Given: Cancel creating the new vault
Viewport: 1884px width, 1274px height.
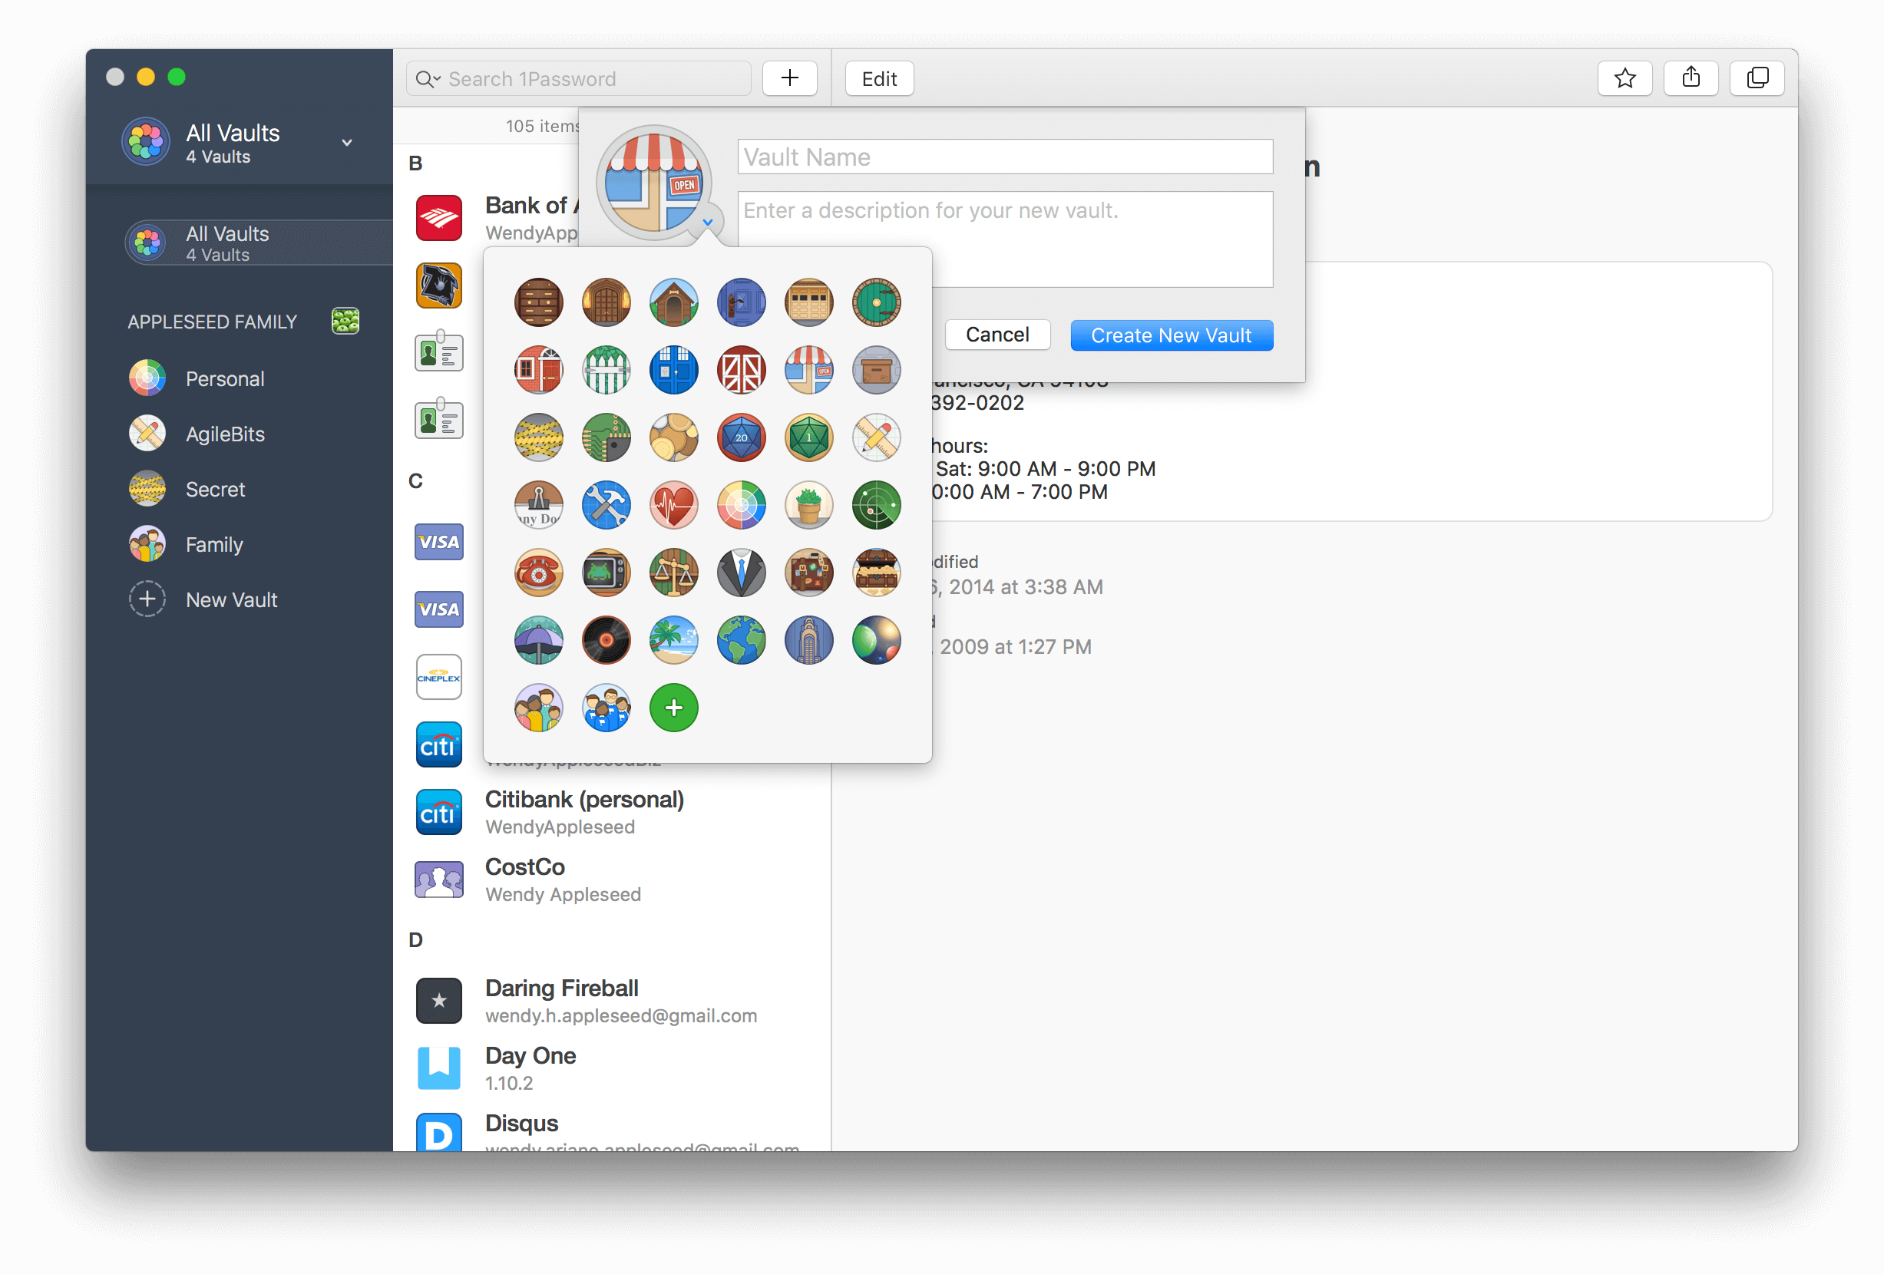Looking at the screenshot, I should pyautogui.click(x=997, y=335).
